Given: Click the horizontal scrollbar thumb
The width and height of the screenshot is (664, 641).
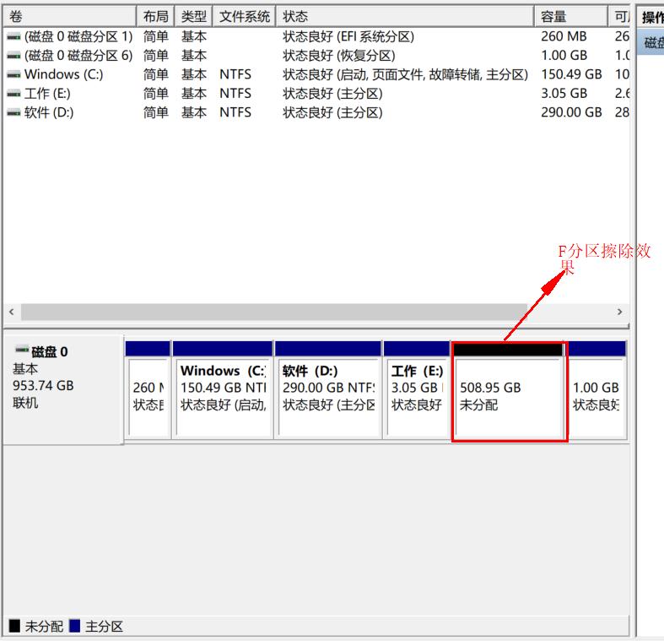Looking at the screenshot, I should 274,312.
